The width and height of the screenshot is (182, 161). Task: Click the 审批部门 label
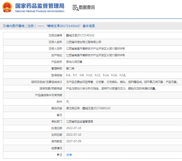(57, 122)
